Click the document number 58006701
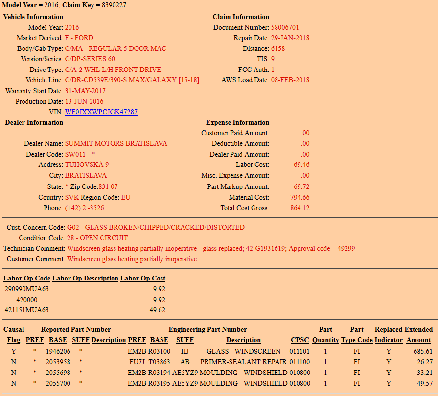 (285, 27)
